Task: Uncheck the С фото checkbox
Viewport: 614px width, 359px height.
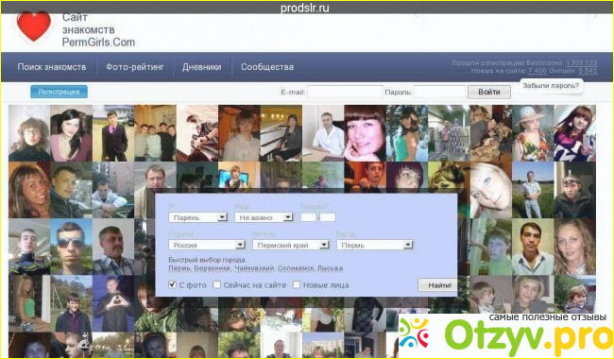Action: click(x=172, y=284)
